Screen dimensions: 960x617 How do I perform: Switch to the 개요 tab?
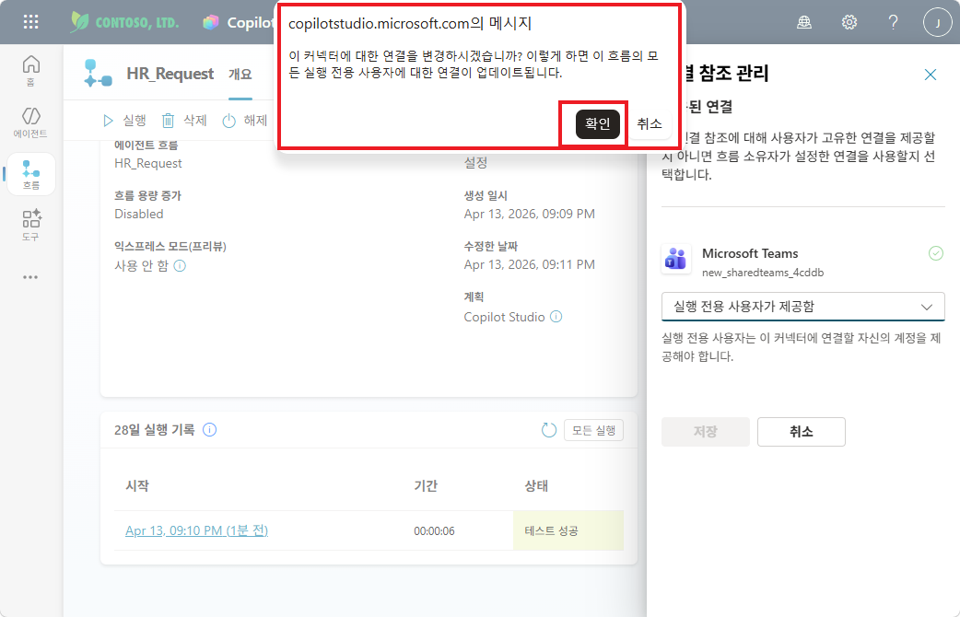[x=240, y=75]
